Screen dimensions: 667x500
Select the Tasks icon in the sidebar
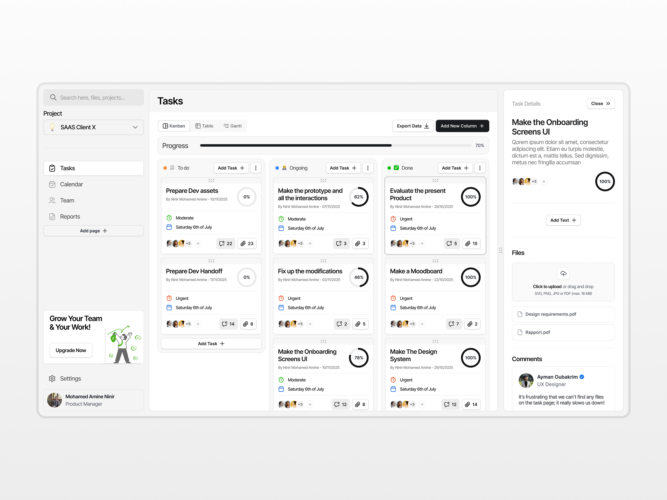coord(53,168)
